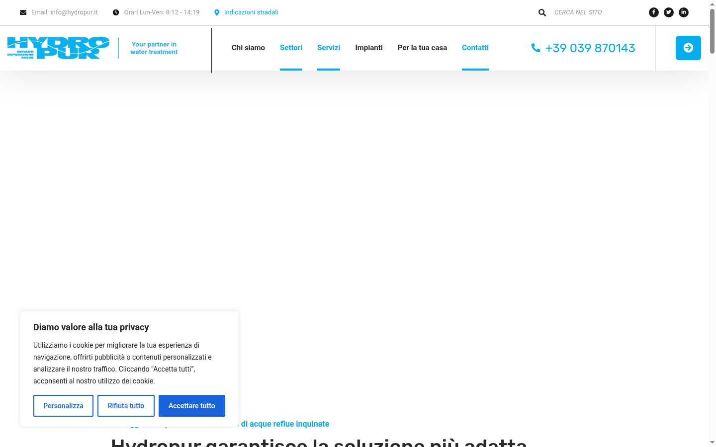Open the LinkedIn social icon

click(684, 12)
